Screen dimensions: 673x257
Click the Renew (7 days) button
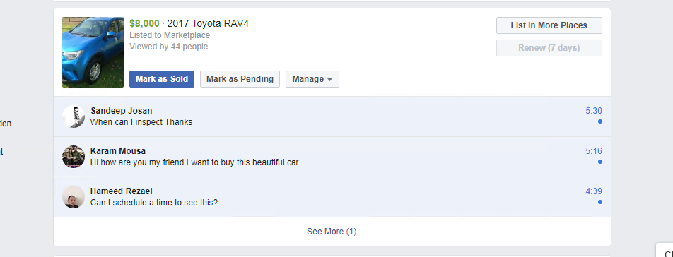(549, 48)
